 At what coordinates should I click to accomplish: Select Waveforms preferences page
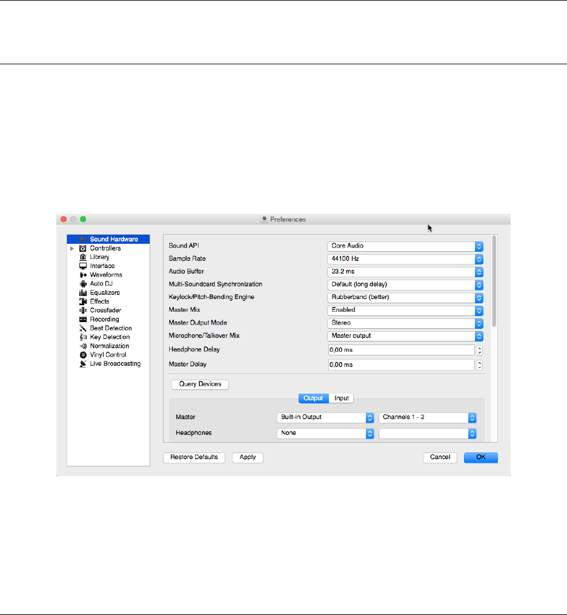[x=106, y=275]
